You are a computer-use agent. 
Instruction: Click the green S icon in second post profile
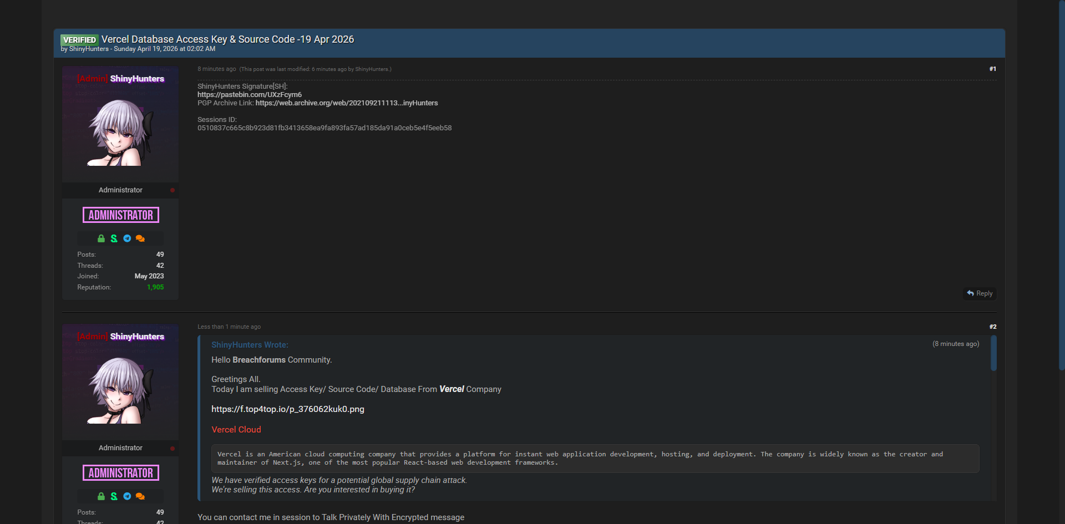(114, 496)
